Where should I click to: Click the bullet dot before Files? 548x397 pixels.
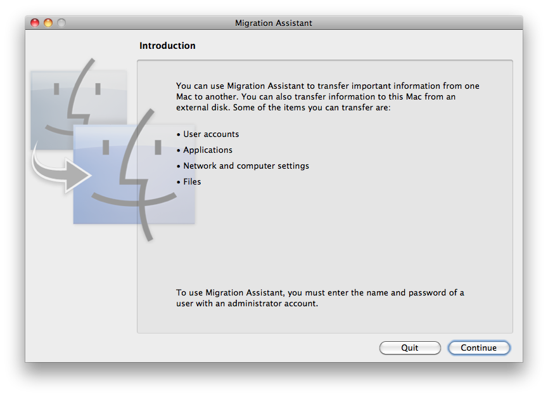[x=179, y=182]
